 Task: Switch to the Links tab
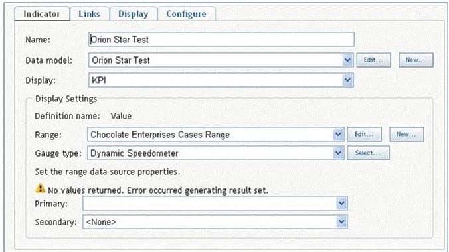(x=90, y=14)
